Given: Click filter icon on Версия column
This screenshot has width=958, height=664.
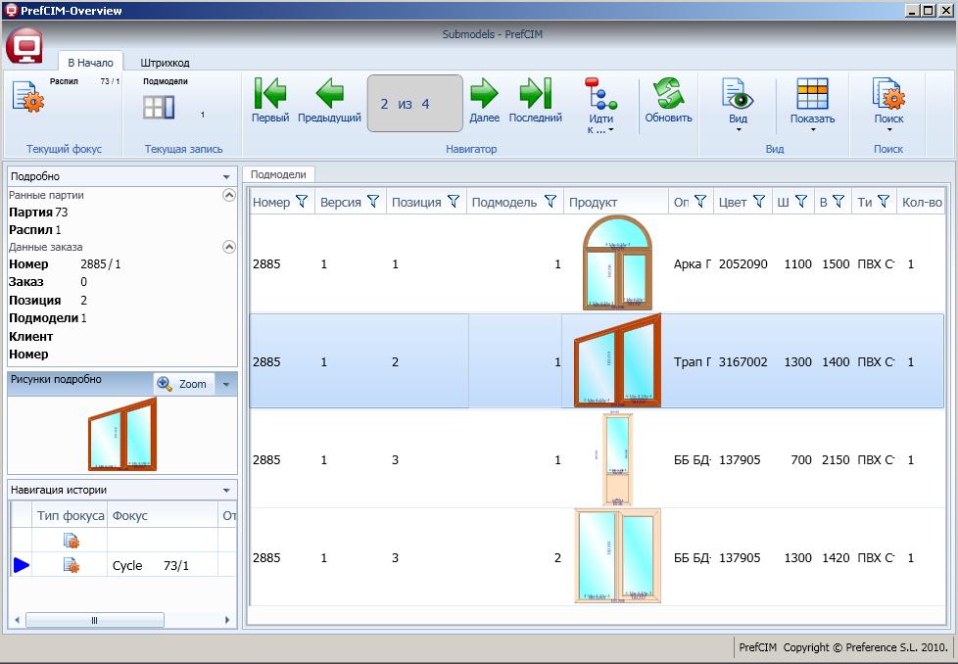Looking at the screenshot, I should (373, 202).
